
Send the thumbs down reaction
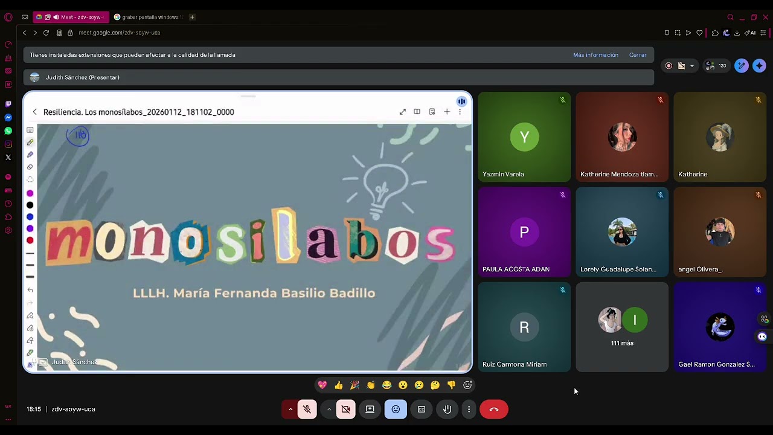point(451,385)
